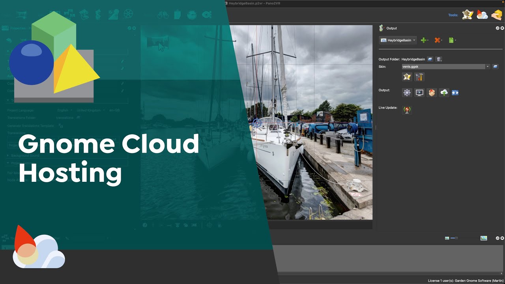Browse for a skin file
Viewport: 505px width, 284px height.
point(496,67)
